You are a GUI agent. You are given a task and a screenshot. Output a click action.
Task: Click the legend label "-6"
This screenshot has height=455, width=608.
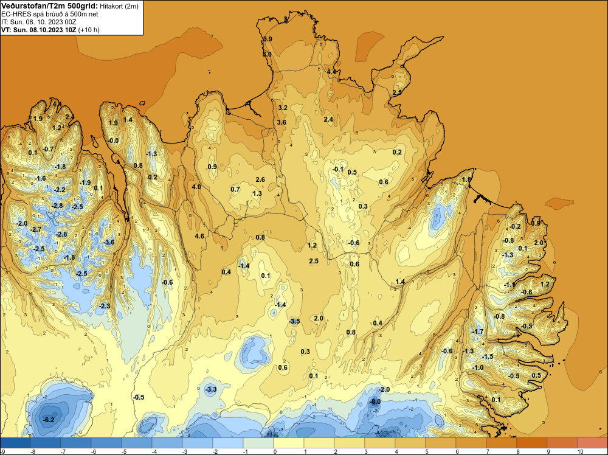tap(94, 451)
